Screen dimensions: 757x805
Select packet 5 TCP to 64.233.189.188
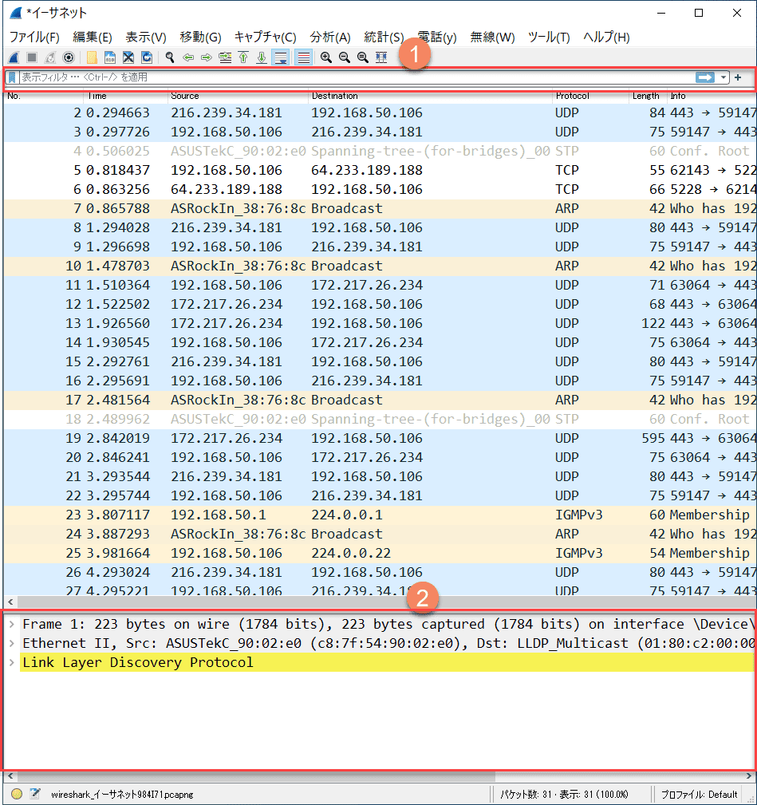click(x=380, y=171)
